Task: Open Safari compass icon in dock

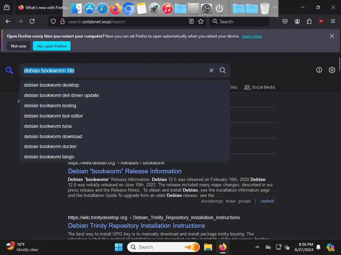Action: [x=102, y=9]
